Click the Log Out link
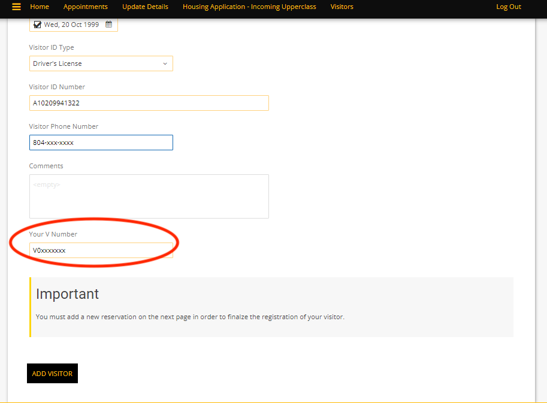This screenshot has width=547, height=403. tap(509, 7)
